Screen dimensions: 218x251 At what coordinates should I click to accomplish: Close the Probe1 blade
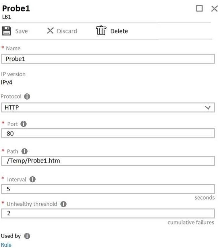(x=214, y=9)
